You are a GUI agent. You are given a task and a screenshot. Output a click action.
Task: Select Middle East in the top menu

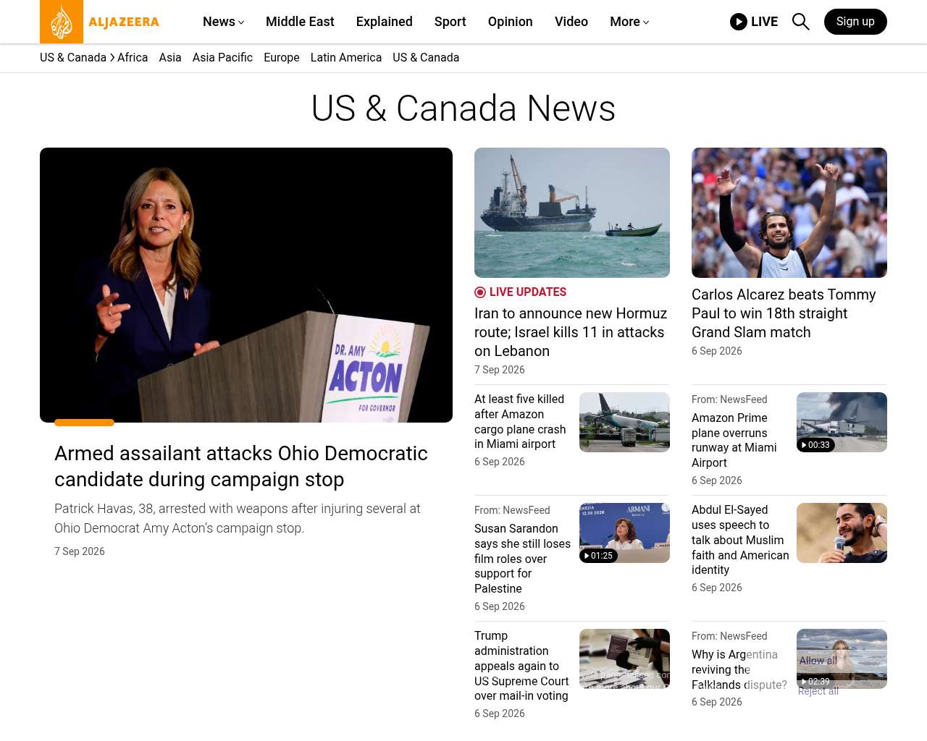point(300,22)
